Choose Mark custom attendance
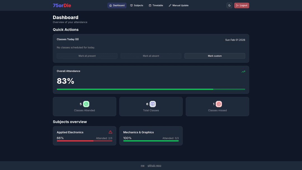This screenshot has width=302, height=170. pos(215,56)
